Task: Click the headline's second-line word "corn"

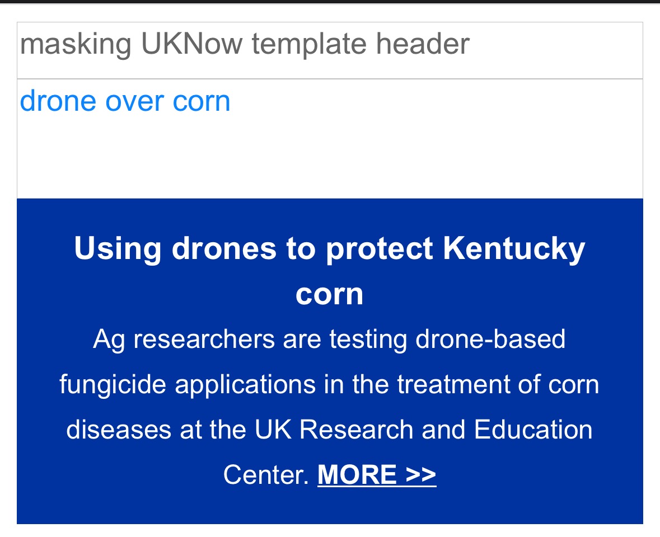Action: 330,294
